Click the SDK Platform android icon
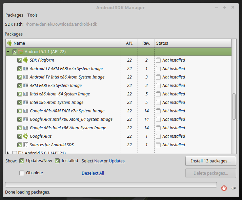242x200 pixels. (x=26, y=60)
